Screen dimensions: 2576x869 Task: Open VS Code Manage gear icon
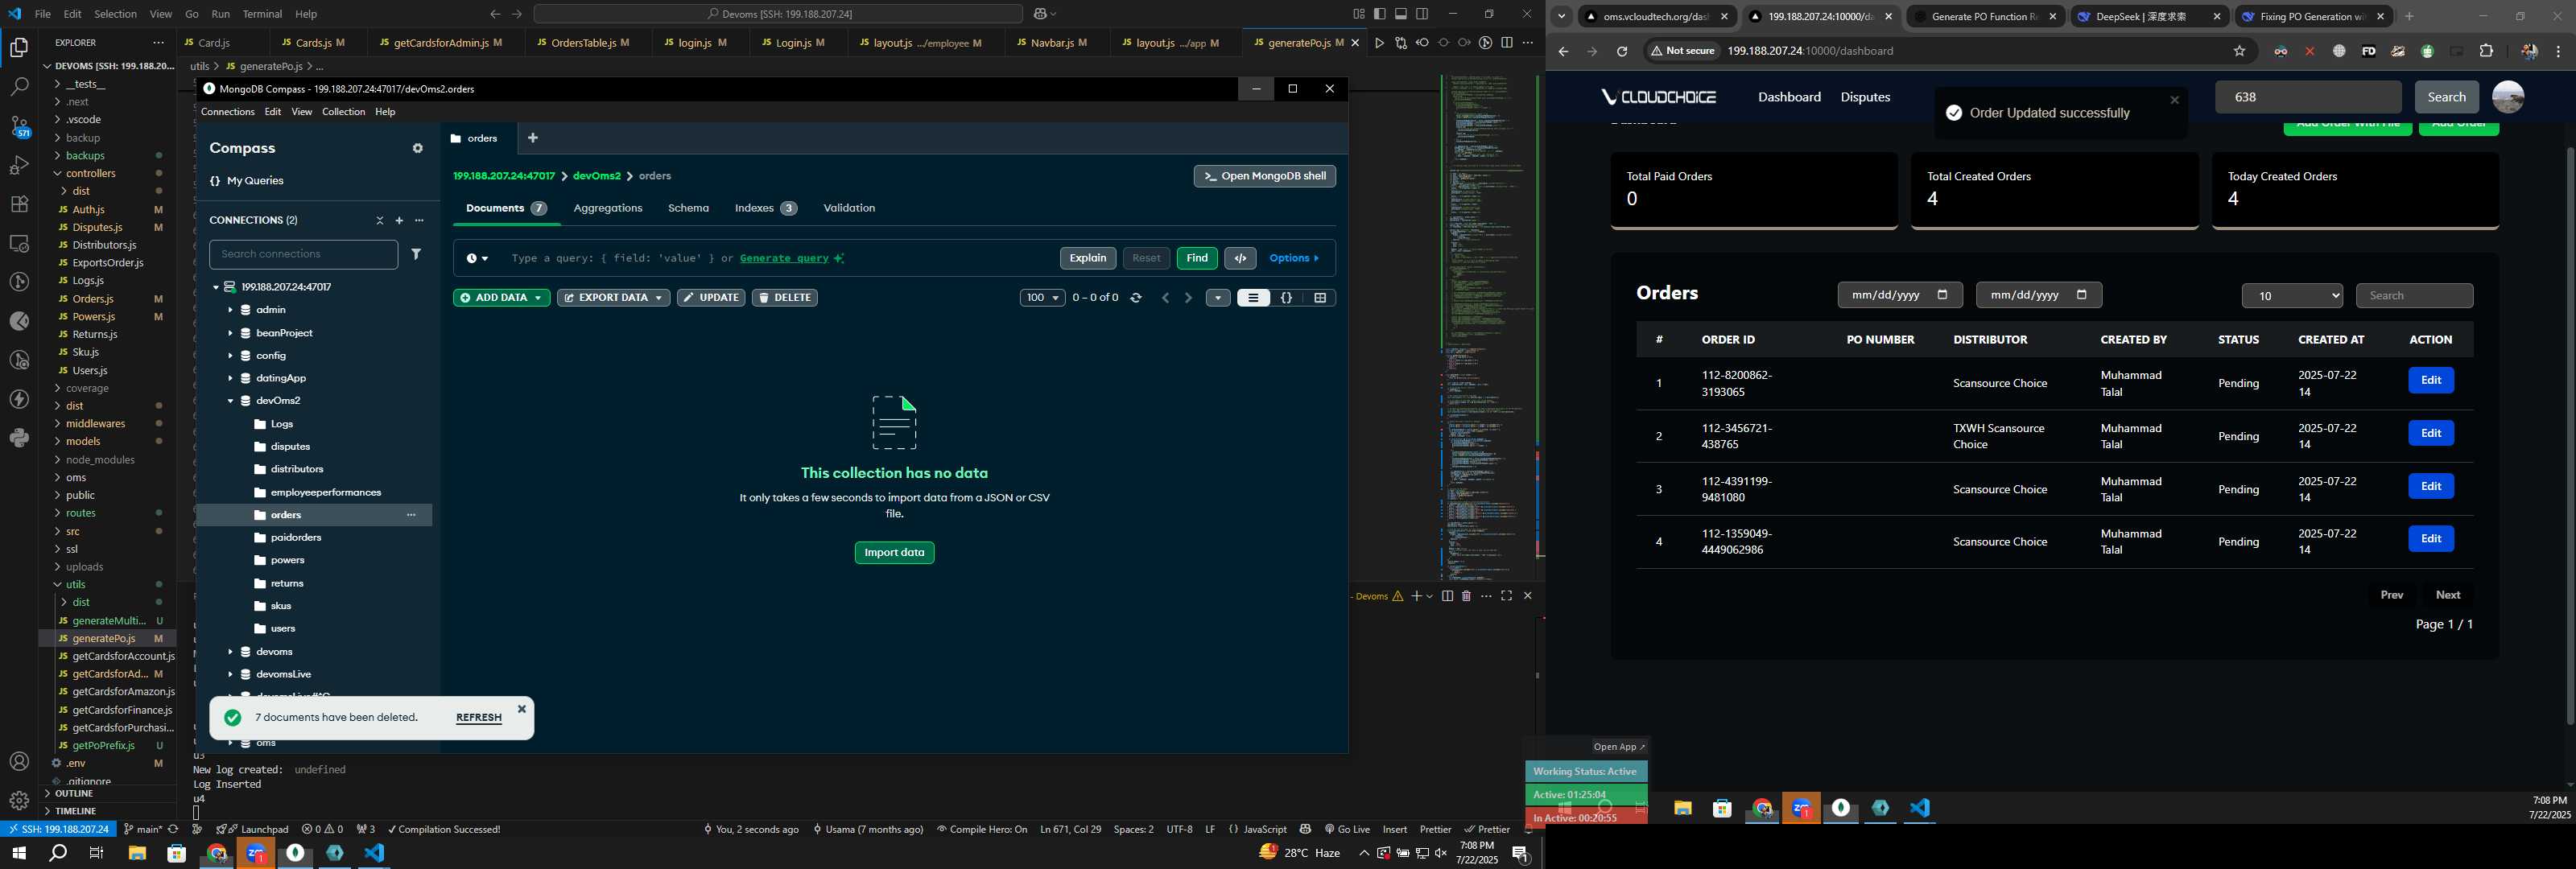(19, 801)
